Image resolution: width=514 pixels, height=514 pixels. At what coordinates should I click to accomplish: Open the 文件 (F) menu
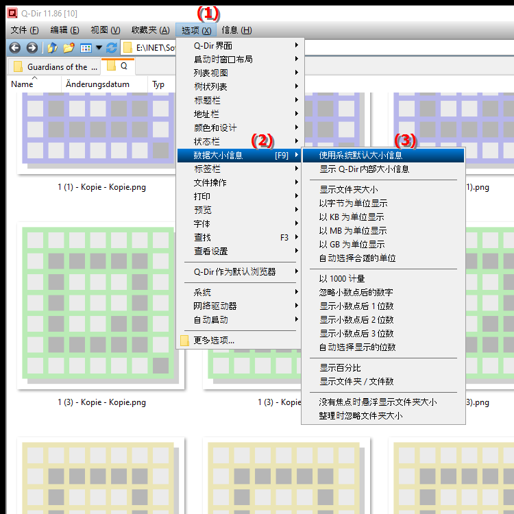pyautogui.click(x=25, y=30)
